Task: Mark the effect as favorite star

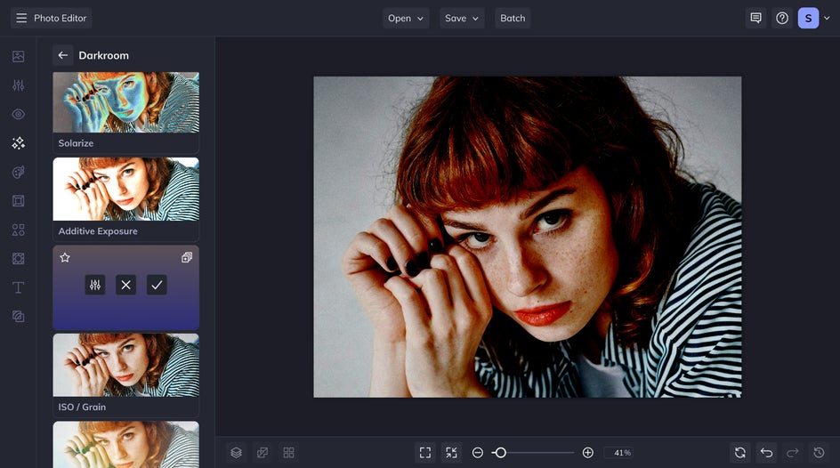Action: pos(65,258)
